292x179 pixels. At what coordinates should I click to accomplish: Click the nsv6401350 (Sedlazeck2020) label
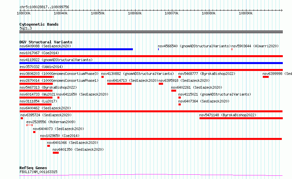(x=78, y=149)
